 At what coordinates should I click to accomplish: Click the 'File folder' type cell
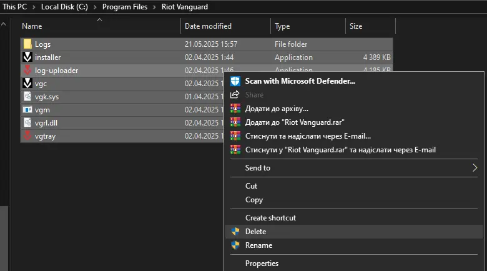tap(291, 44)
